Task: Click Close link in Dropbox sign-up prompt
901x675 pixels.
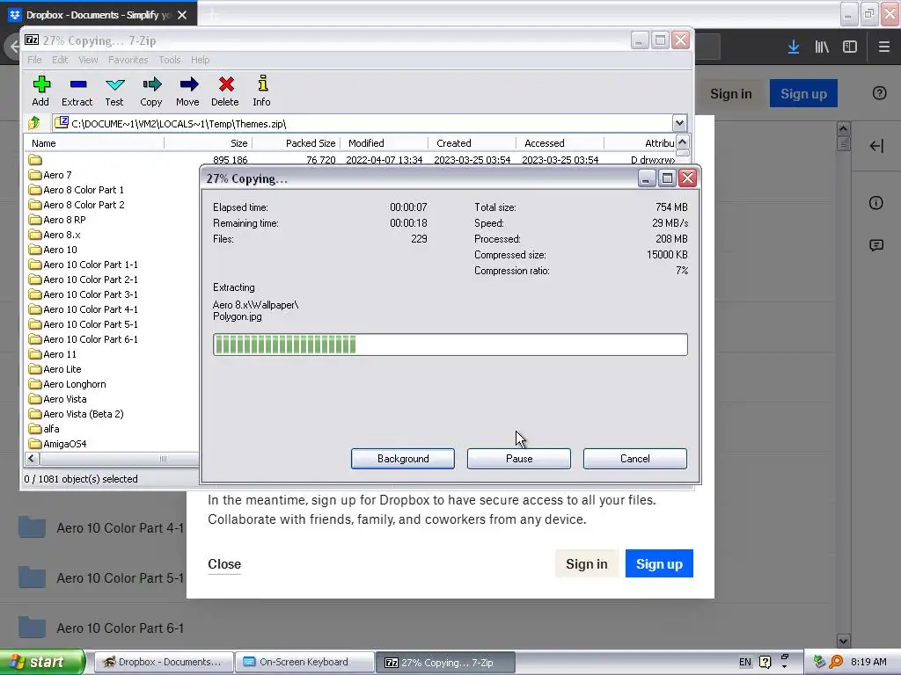Action: 224,564
